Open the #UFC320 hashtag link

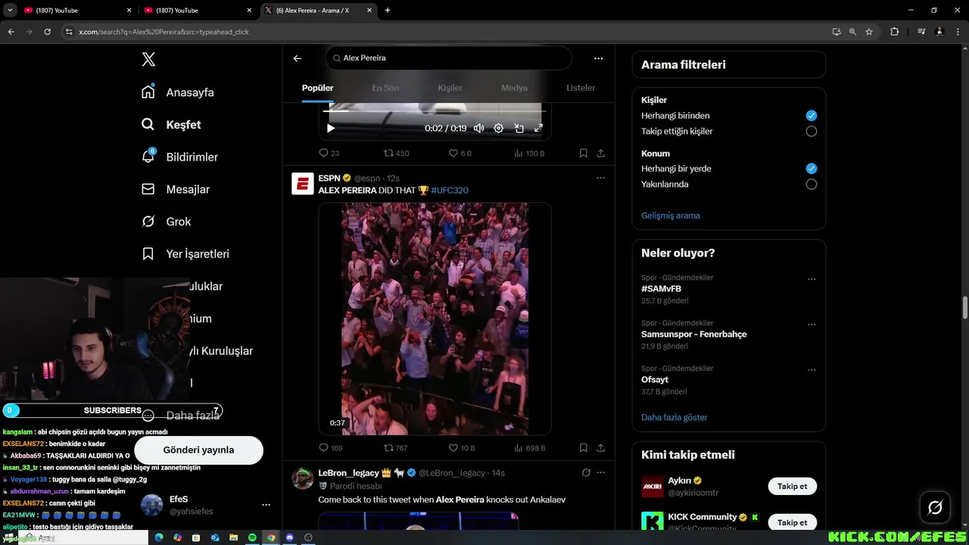click(450, 190)
